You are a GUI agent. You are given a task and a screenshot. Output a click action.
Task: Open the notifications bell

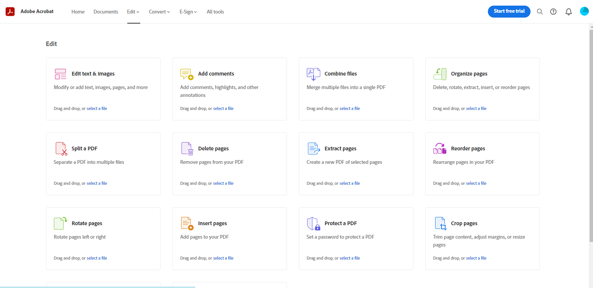point(568,12)
